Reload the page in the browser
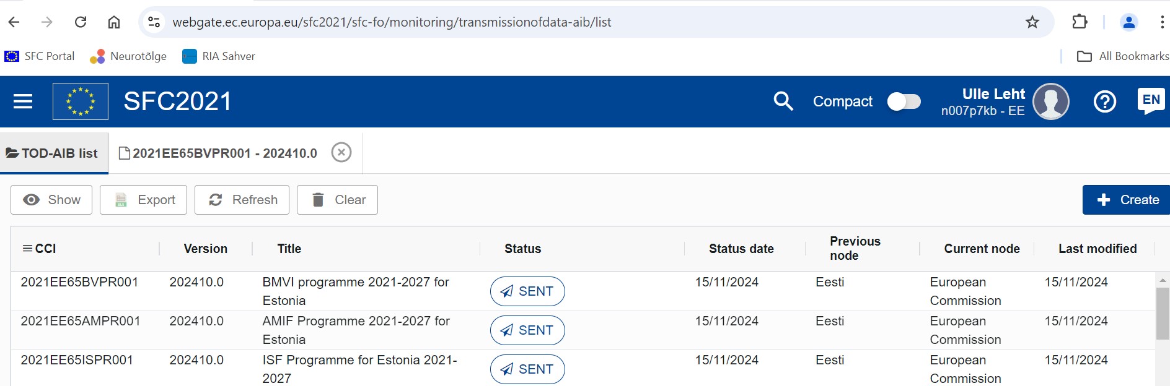The image size is (1170, 386). pos(81,22)
